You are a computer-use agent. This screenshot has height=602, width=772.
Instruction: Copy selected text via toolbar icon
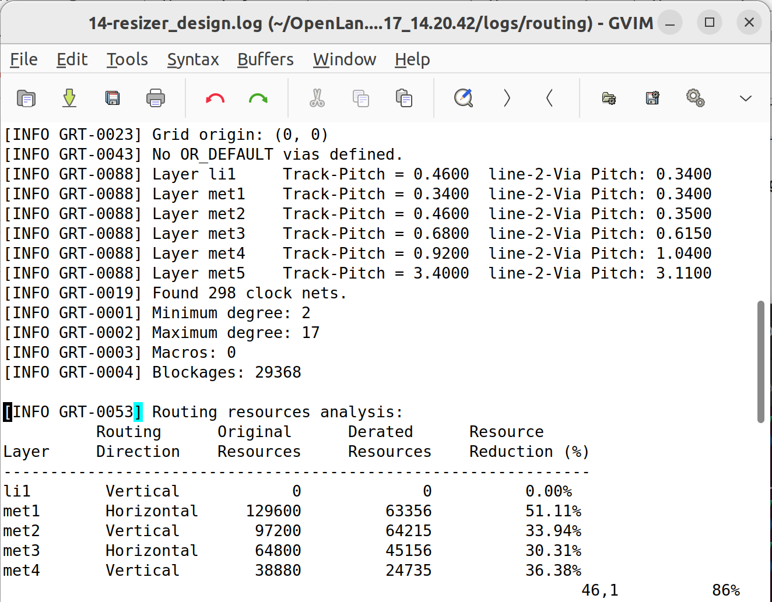coord(361,98)
